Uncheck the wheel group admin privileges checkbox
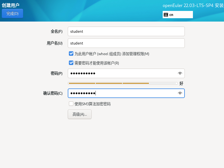 [x=71, y=54]
